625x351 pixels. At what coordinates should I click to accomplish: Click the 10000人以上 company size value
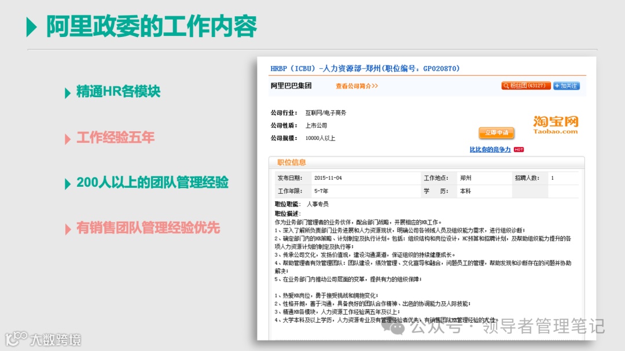(320, 138)
